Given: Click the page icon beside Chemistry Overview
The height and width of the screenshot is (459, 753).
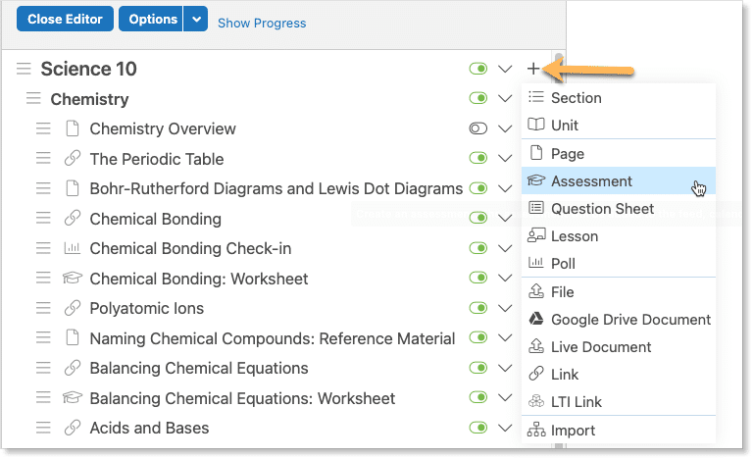Looking at the screenshot, I should pos(72,128).
